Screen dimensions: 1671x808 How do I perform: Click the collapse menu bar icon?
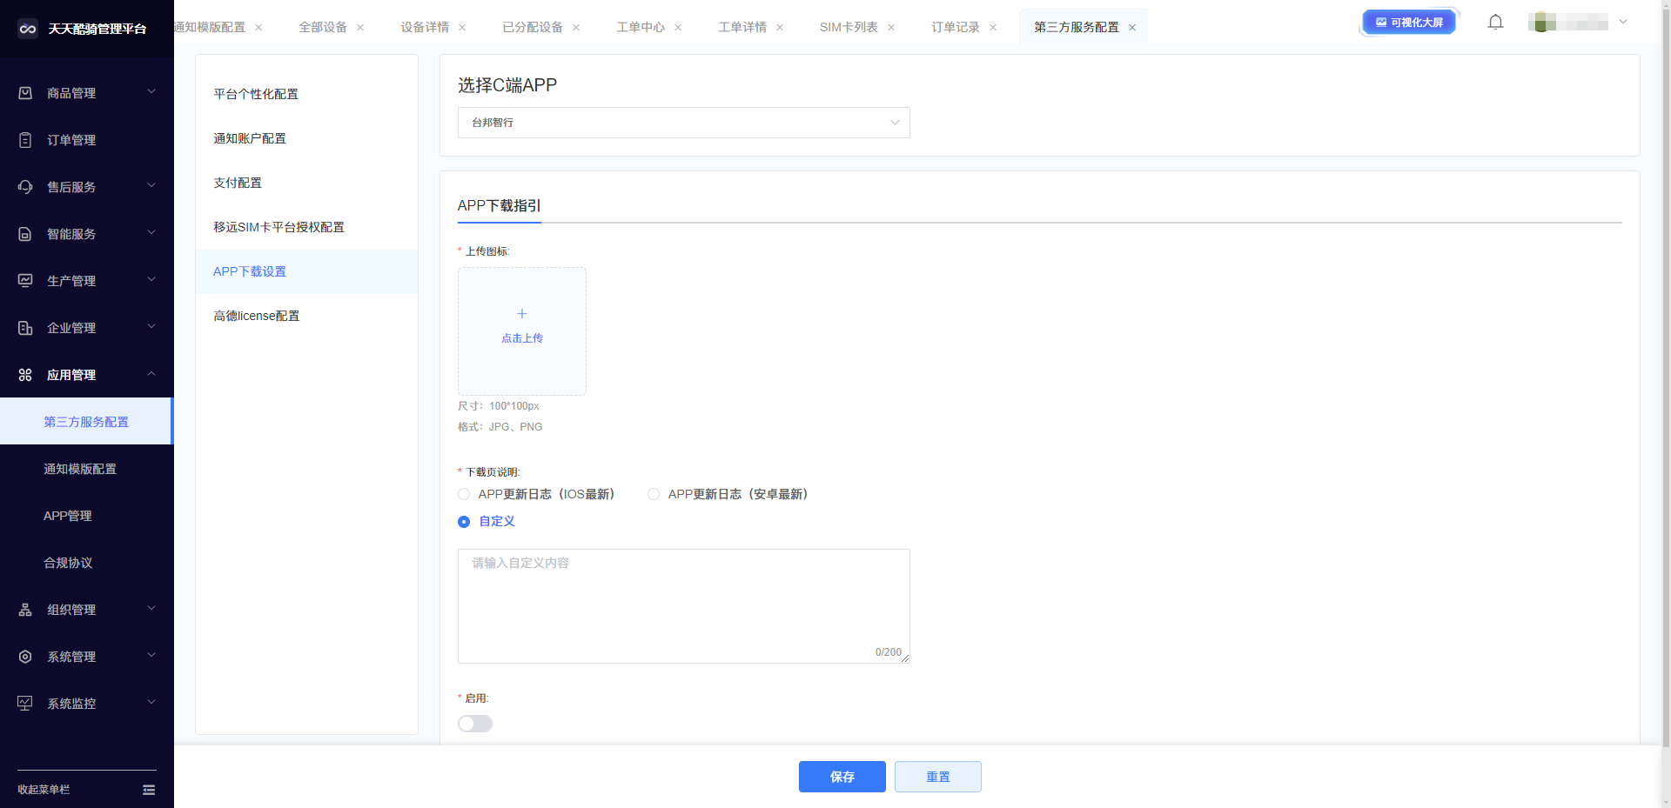[x=149, y=790]
